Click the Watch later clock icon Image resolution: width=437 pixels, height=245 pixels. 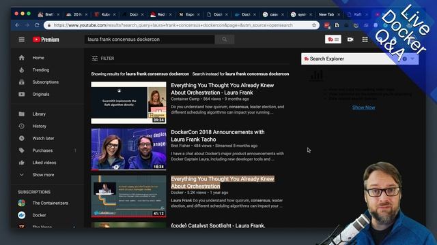point(21,138)
